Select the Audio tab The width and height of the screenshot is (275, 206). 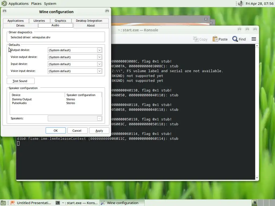55,25
